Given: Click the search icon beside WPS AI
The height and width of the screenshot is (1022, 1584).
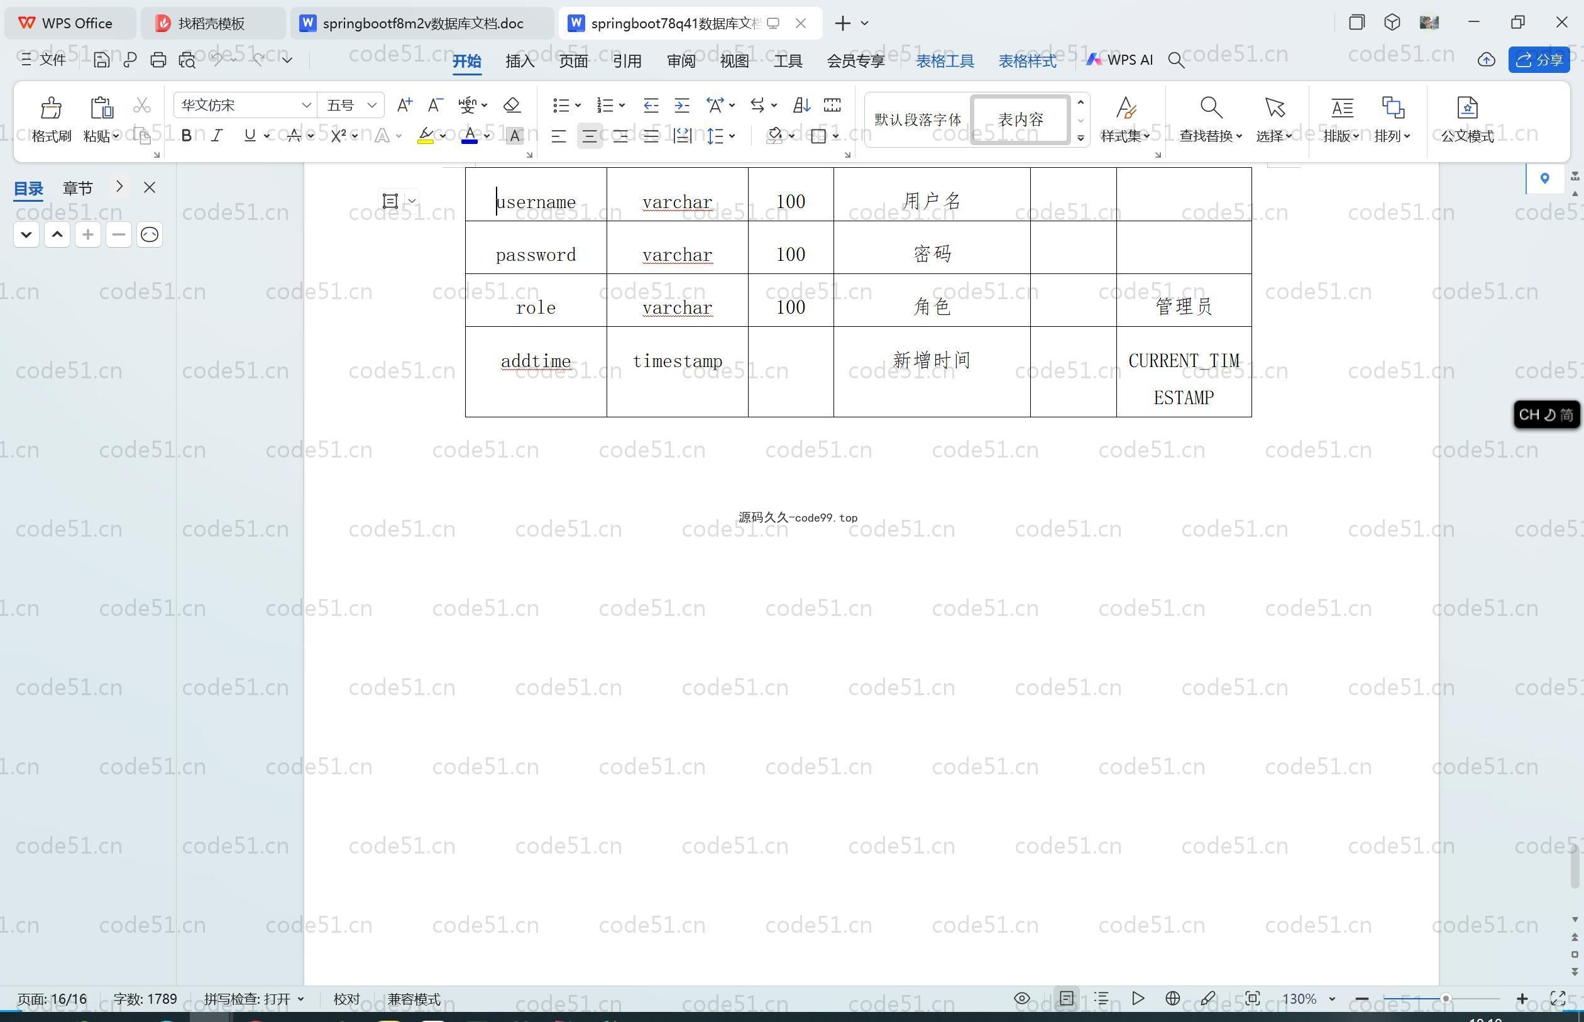Looking at the screenshot, I should [1176, 60].
